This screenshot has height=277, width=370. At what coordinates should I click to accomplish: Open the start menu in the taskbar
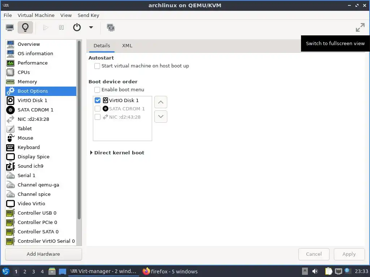coord(6,272)
